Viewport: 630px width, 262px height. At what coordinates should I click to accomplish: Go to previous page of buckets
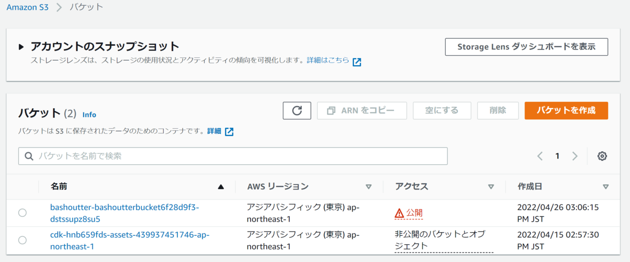tap(540, 156)
